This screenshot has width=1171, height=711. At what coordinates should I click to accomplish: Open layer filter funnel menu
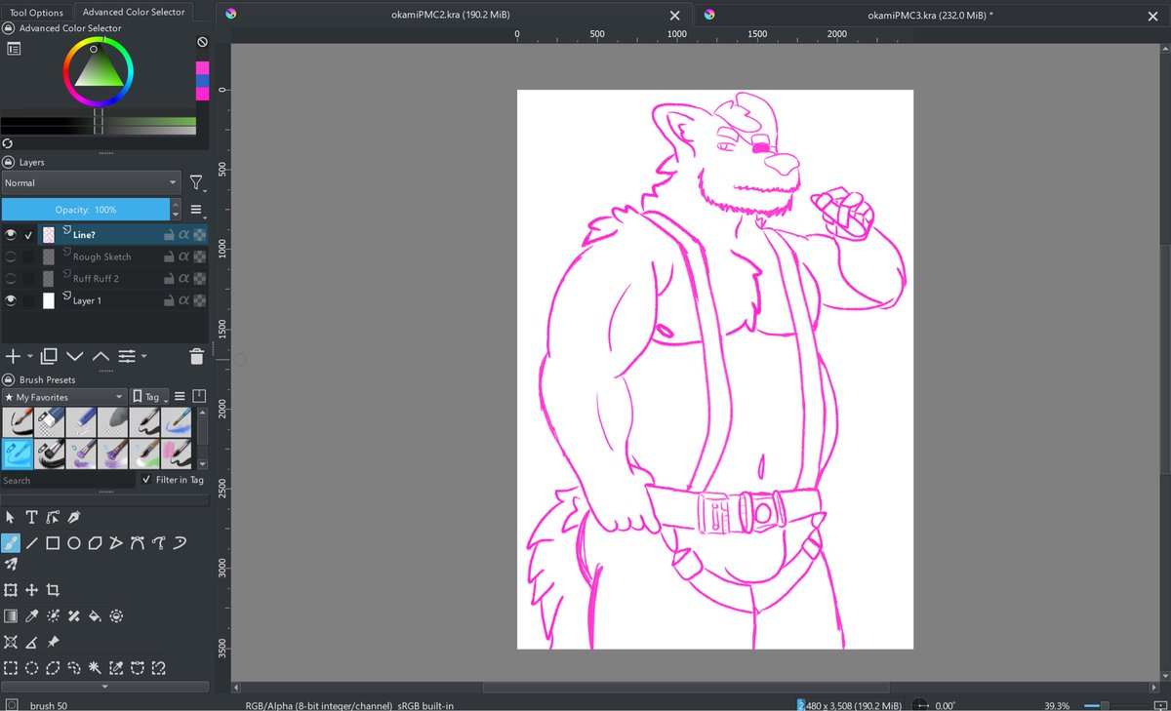pos(197,182)
